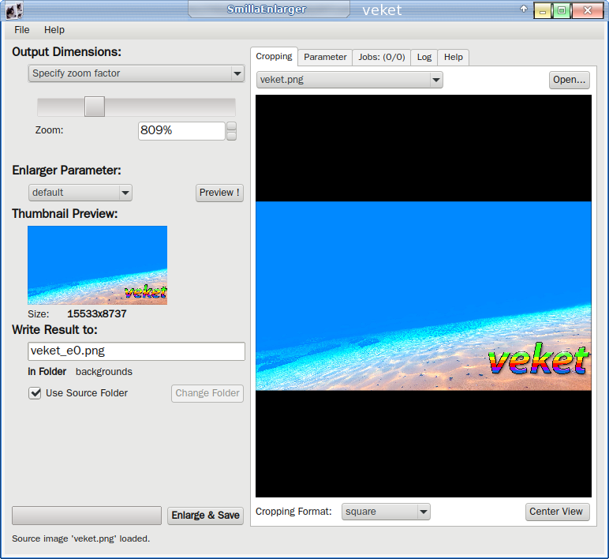609x559 pixels.
Task: Minimize the SmillaEnlarger window
Action: coord(543,10)
